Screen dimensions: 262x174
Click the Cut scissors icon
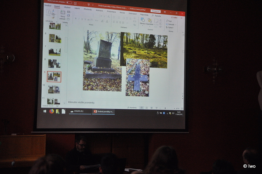(53, 11)
